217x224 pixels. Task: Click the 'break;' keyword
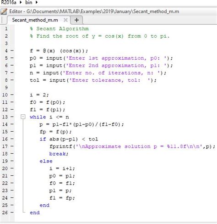[59, 154]
